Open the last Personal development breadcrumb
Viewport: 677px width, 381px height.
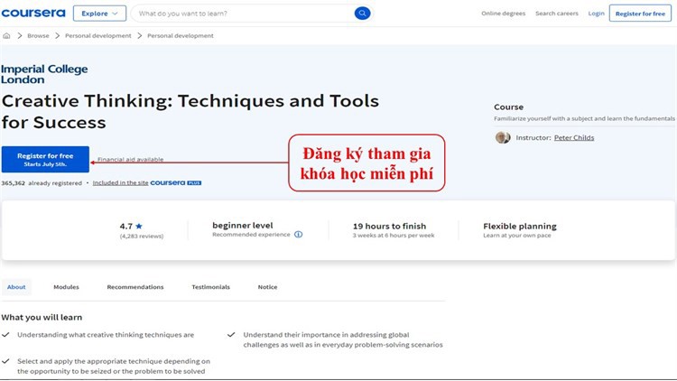pyautogui.click(x=181, y=36)
